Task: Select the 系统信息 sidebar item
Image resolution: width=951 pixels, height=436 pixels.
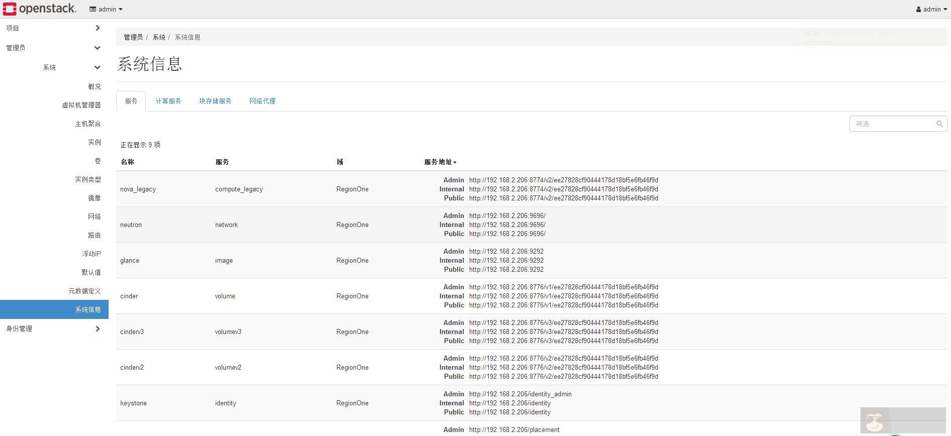Action: click(x=54, y=309)
